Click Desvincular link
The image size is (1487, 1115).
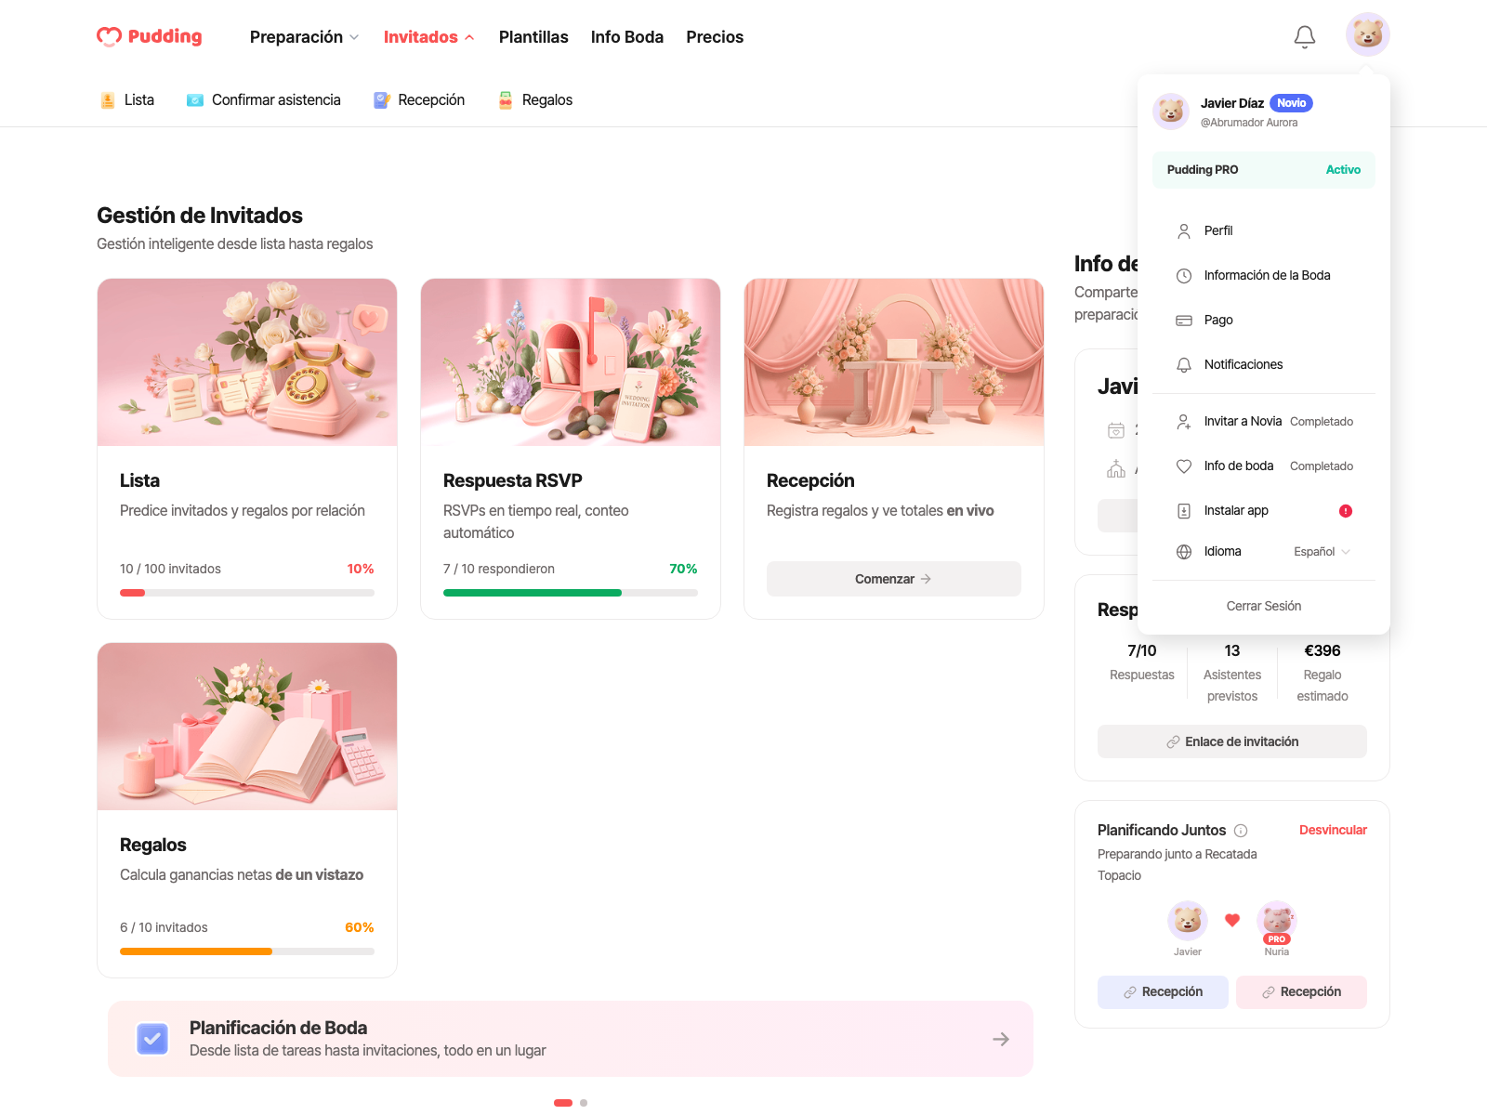(1333, 831)
